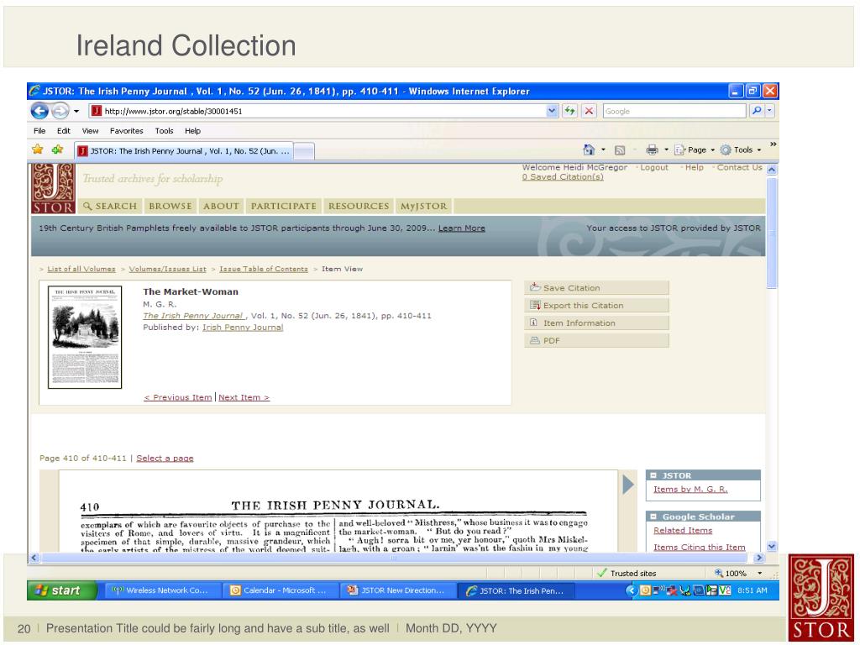860x645 pixels.
Task: Click the search magnifier icon
Action: coord(757,111)
